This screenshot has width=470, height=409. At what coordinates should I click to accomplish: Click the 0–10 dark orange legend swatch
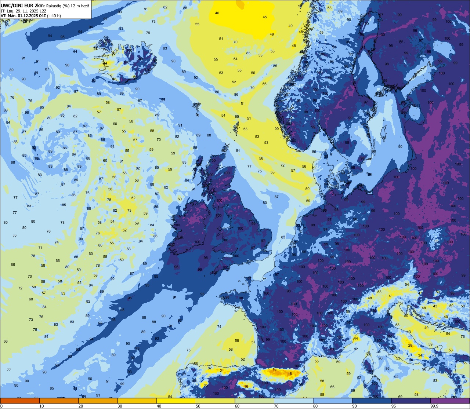click(20, 401)
